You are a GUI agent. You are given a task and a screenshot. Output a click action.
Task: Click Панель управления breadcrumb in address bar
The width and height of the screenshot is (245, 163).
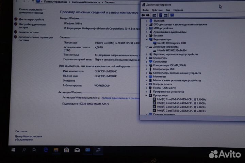[x=55, y=2]
